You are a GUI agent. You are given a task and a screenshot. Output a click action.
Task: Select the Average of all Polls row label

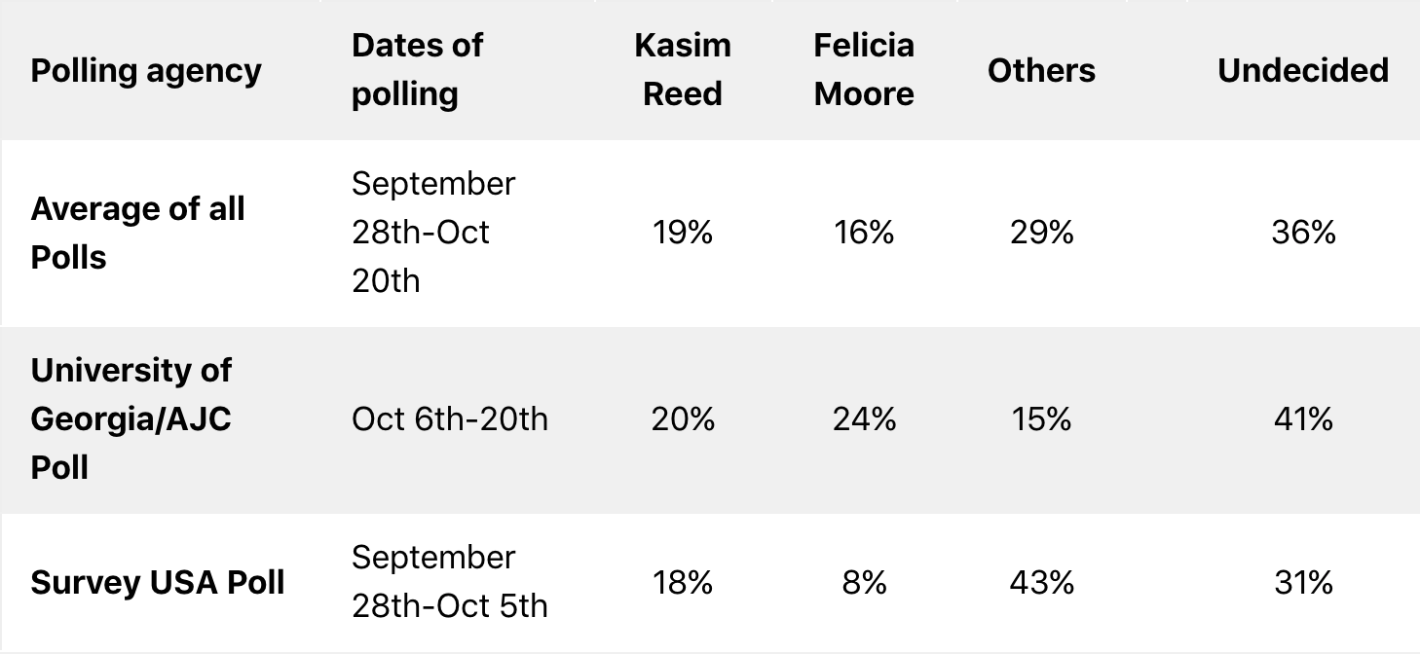coord(138,234)
